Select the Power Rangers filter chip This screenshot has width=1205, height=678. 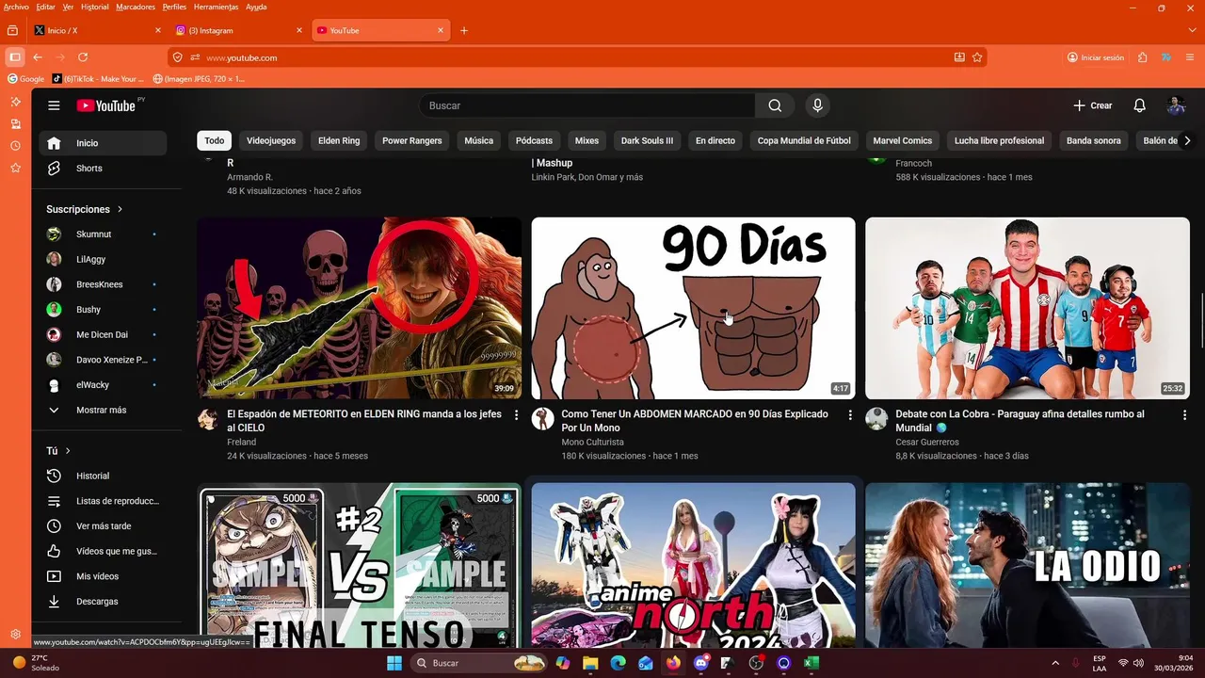[412, 140]
